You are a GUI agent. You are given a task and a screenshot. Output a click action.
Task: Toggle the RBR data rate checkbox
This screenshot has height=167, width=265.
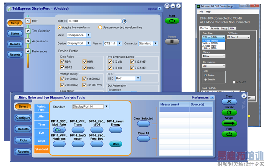pyautogui.click(x=62, y=62)
